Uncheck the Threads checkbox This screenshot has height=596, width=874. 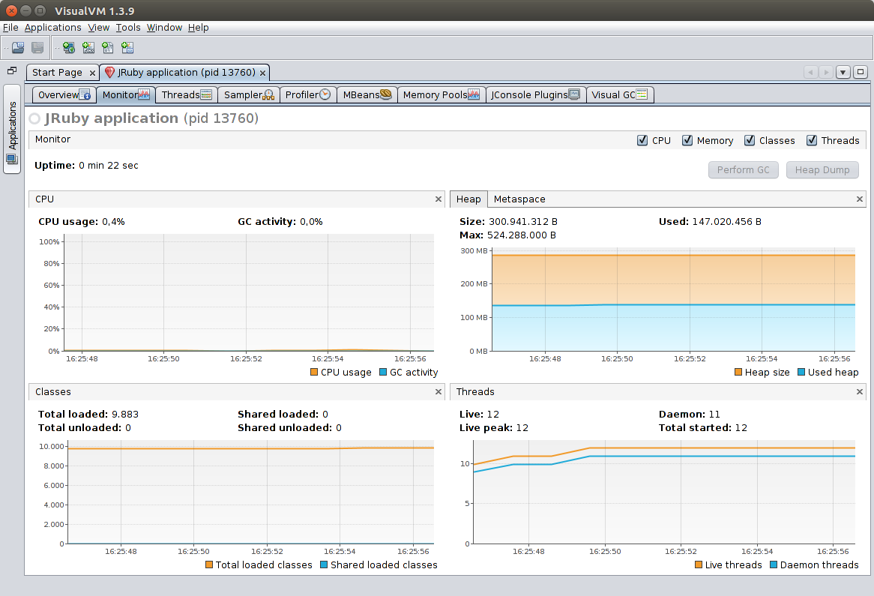tap(812, 140)
